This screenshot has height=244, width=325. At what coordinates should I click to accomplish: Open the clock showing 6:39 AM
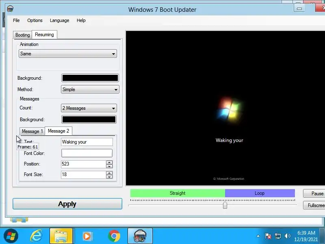point(306,236)
